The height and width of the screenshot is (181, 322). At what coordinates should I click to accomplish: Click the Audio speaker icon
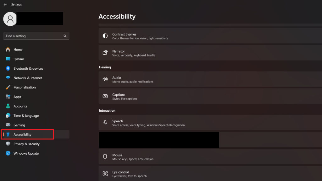(x=105, y=79)
